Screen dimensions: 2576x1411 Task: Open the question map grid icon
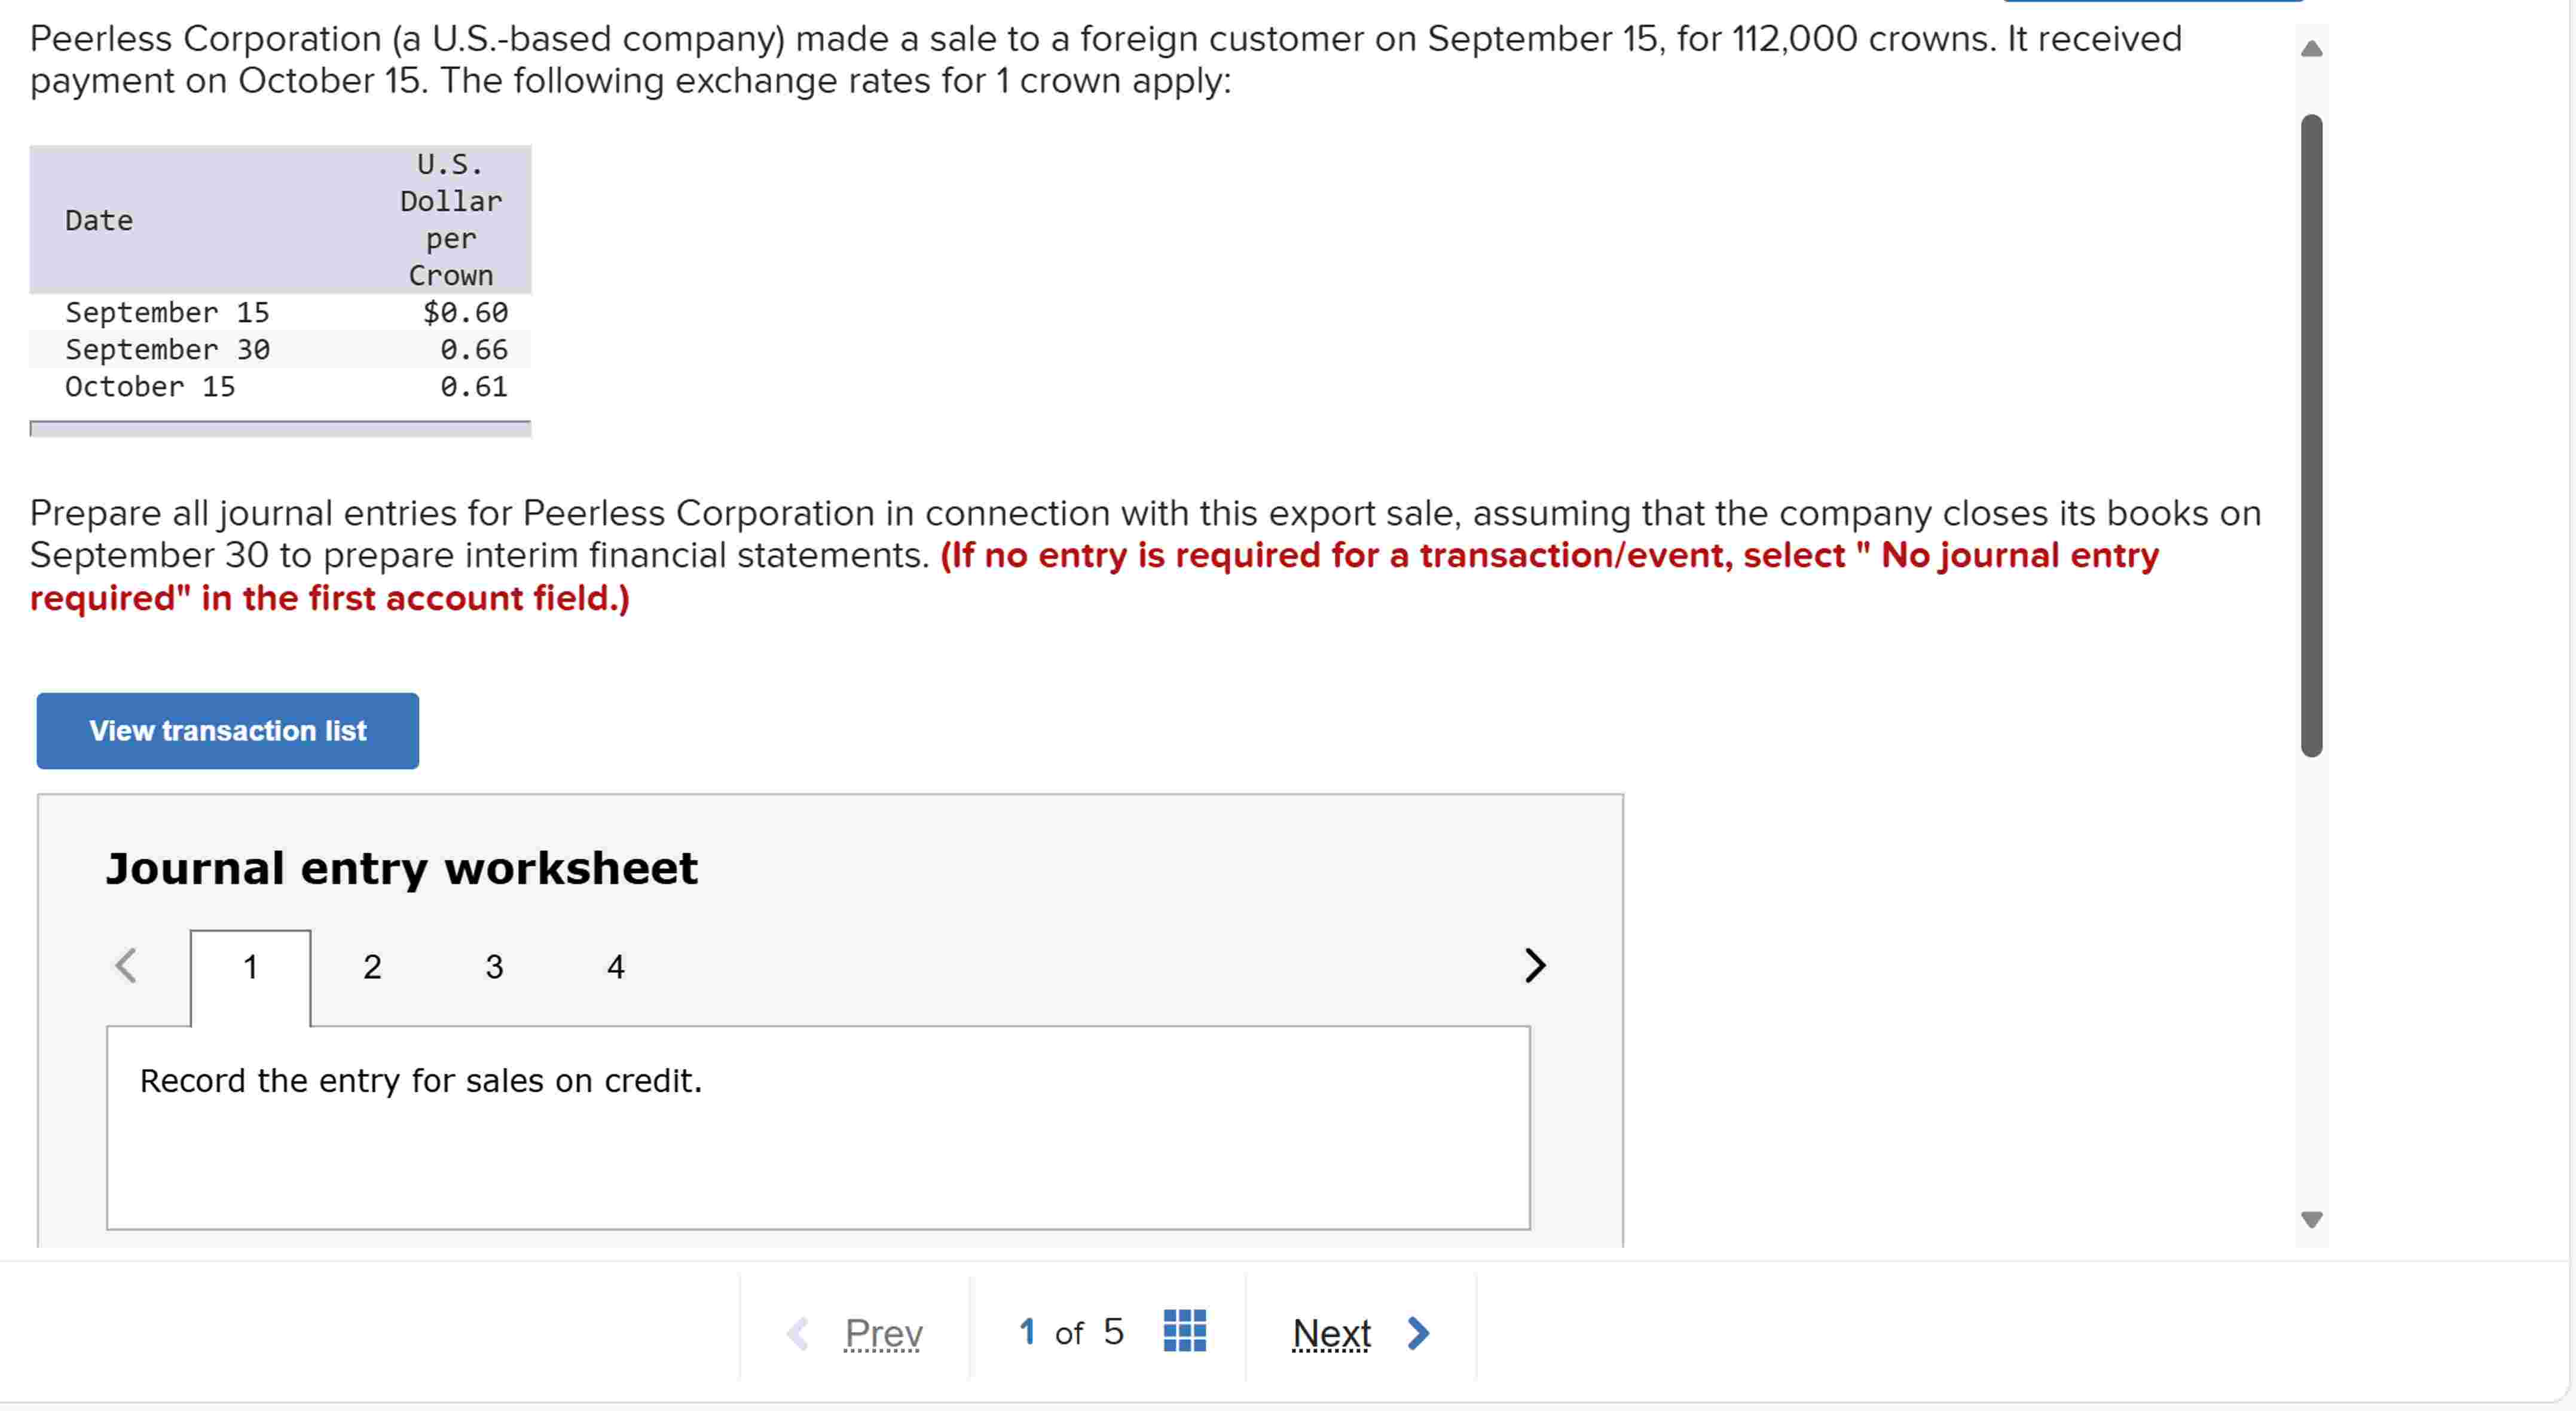click(1185, 1331)
